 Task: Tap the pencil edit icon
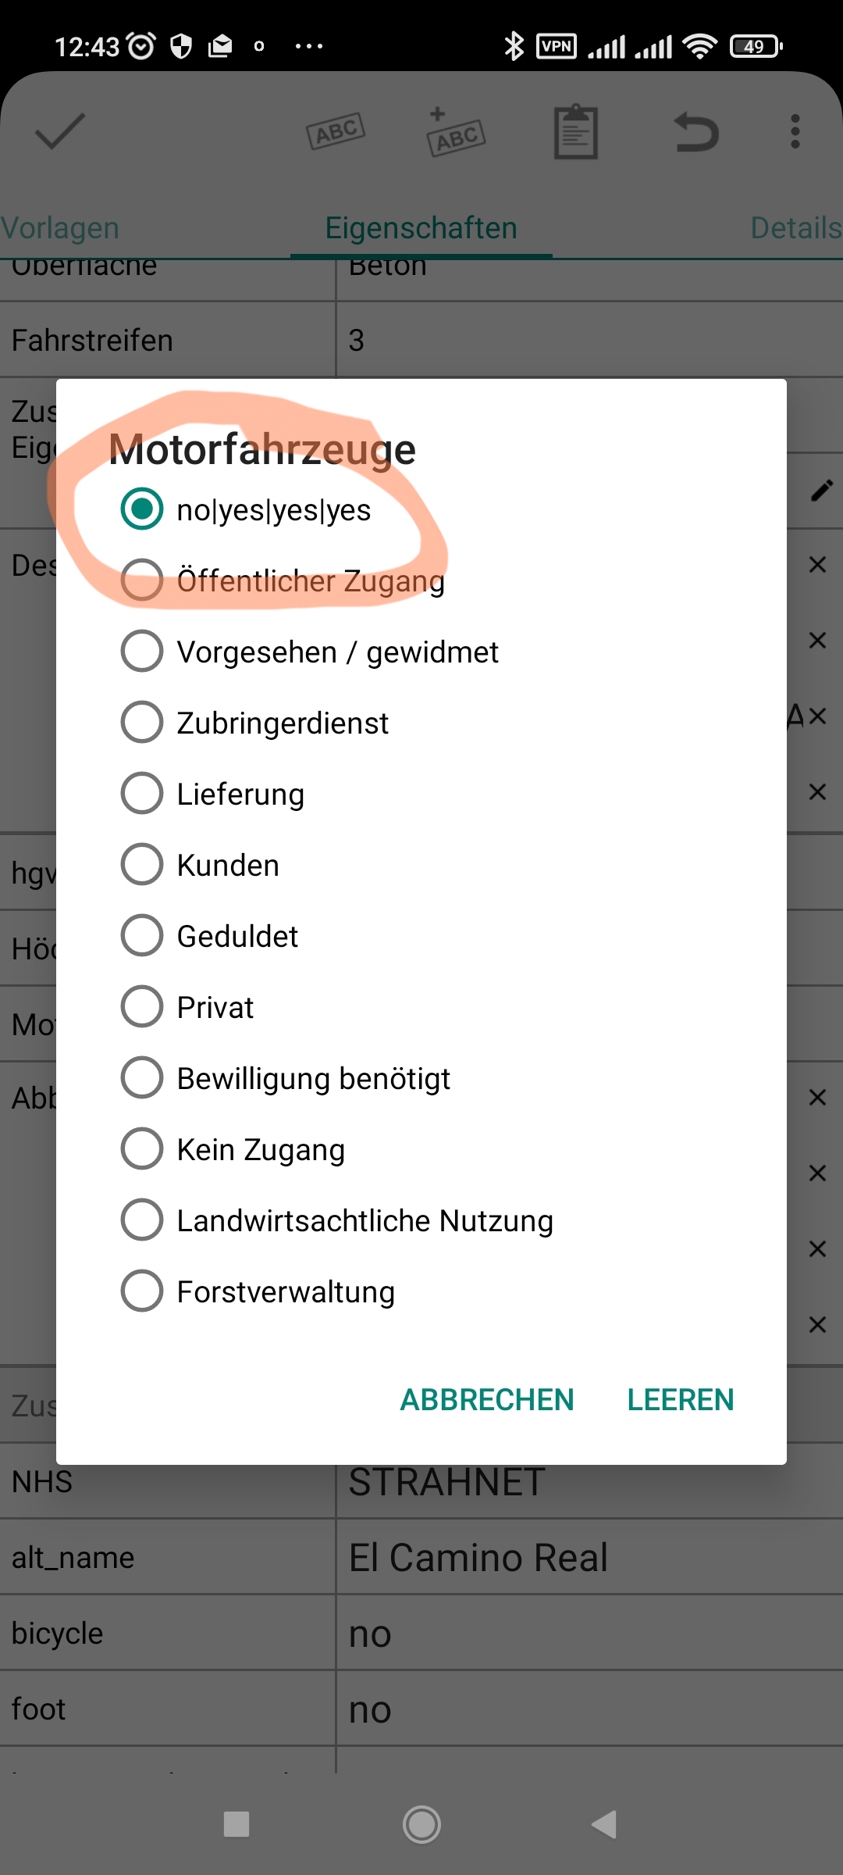pyautogui.click(x=822, y=491)
